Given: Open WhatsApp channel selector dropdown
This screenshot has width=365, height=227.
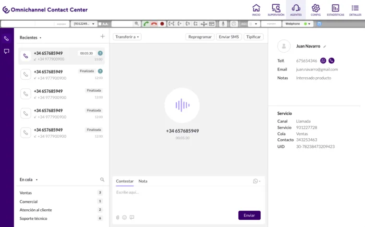Looking at the screenshot, I should pyautogui.click(x=257, y=181).
